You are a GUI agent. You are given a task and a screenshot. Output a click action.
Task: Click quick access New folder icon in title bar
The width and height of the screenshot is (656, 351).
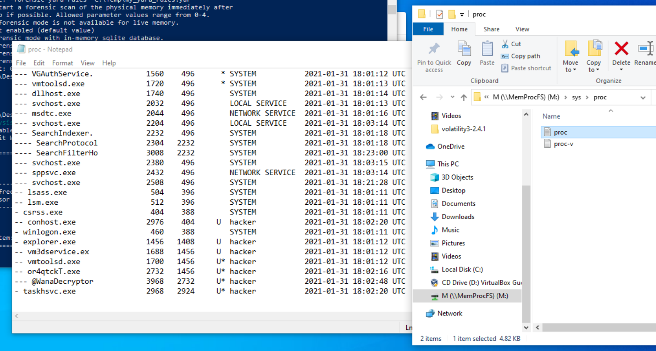pyautogui.click(x=452, y=14)
